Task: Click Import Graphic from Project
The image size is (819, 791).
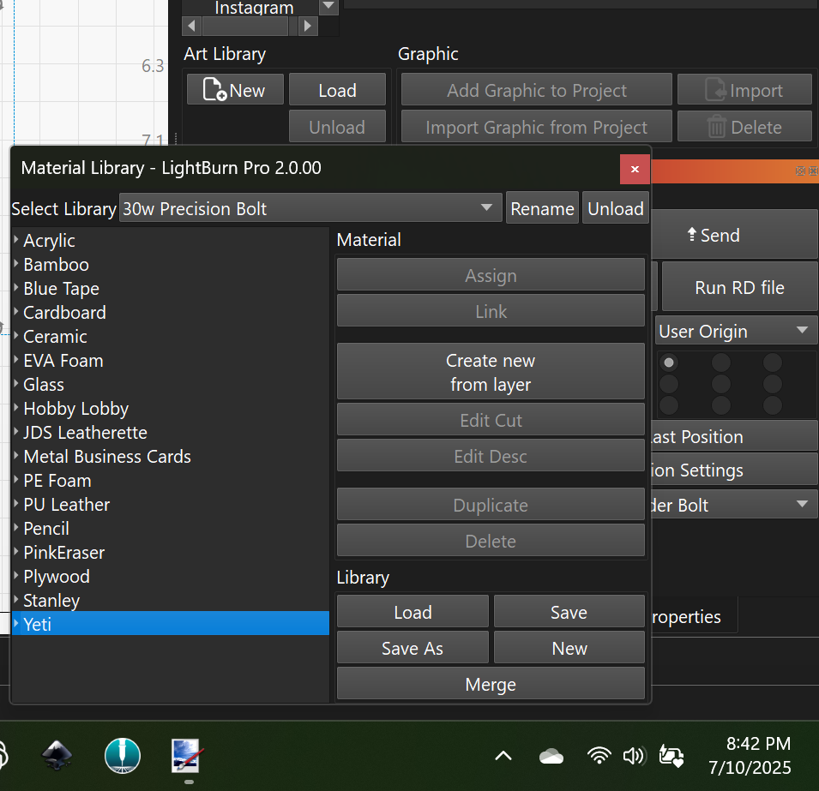Action: click(x=537, y=127)
